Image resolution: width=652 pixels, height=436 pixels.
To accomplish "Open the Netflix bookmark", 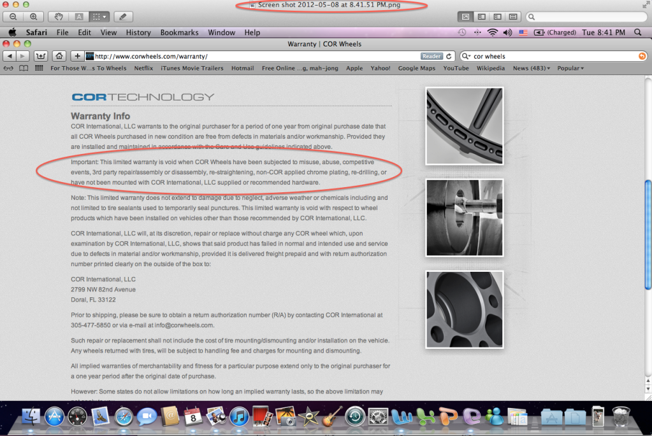I will 143,68.
